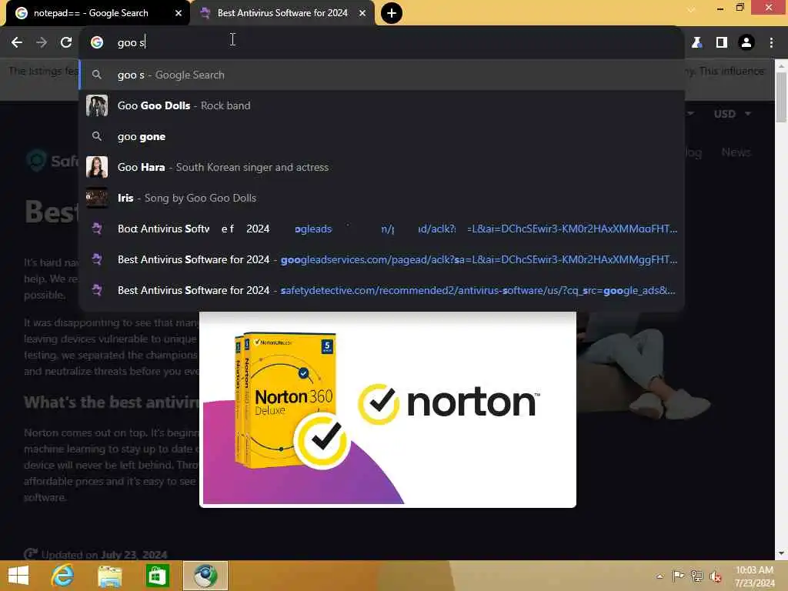Image resolution: width=788 pixels, height=591 pixels.
Task: Click the forward navigation arrow
Action: point(42,43)
